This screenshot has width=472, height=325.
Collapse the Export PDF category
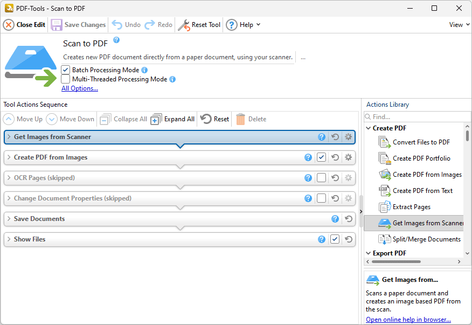pos(368,253)
